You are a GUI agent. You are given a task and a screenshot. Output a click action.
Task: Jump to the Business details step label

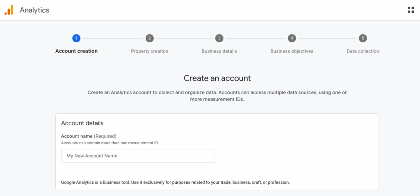(219, 51)
